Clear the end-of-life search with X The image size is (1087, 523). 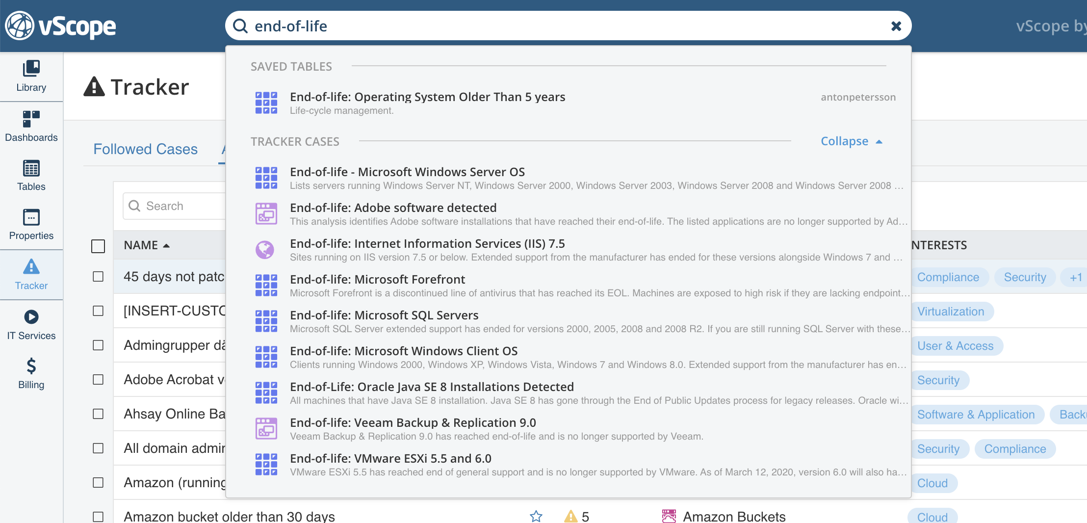click(896, 26)
